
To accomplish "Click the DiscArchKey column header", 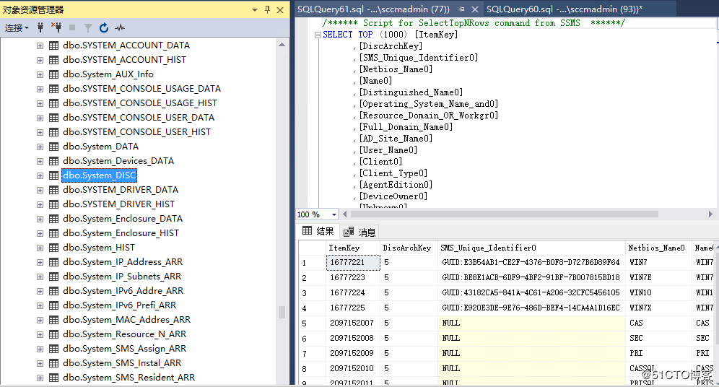I will (409, 248).
